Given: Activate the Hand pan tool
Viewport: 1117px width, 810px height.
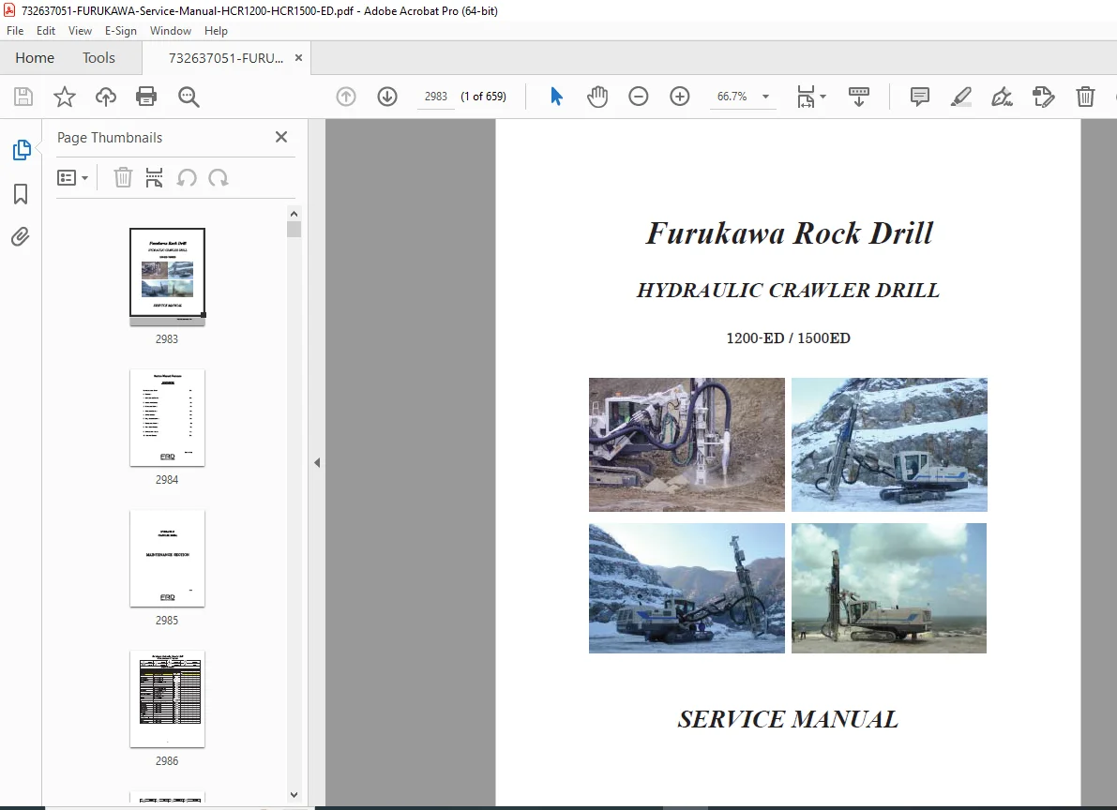Looking at the screenshot, I should tap(597, 97).
